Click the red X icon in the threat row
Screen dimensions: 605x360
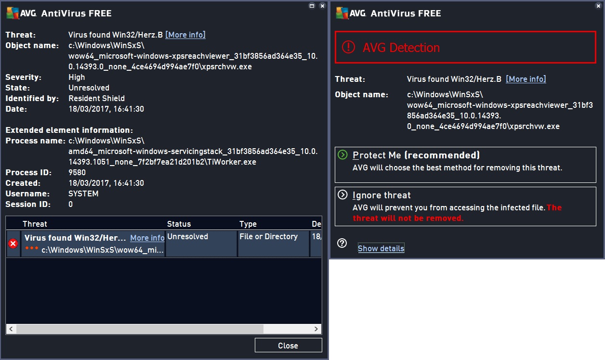click(x=13, y=244)
